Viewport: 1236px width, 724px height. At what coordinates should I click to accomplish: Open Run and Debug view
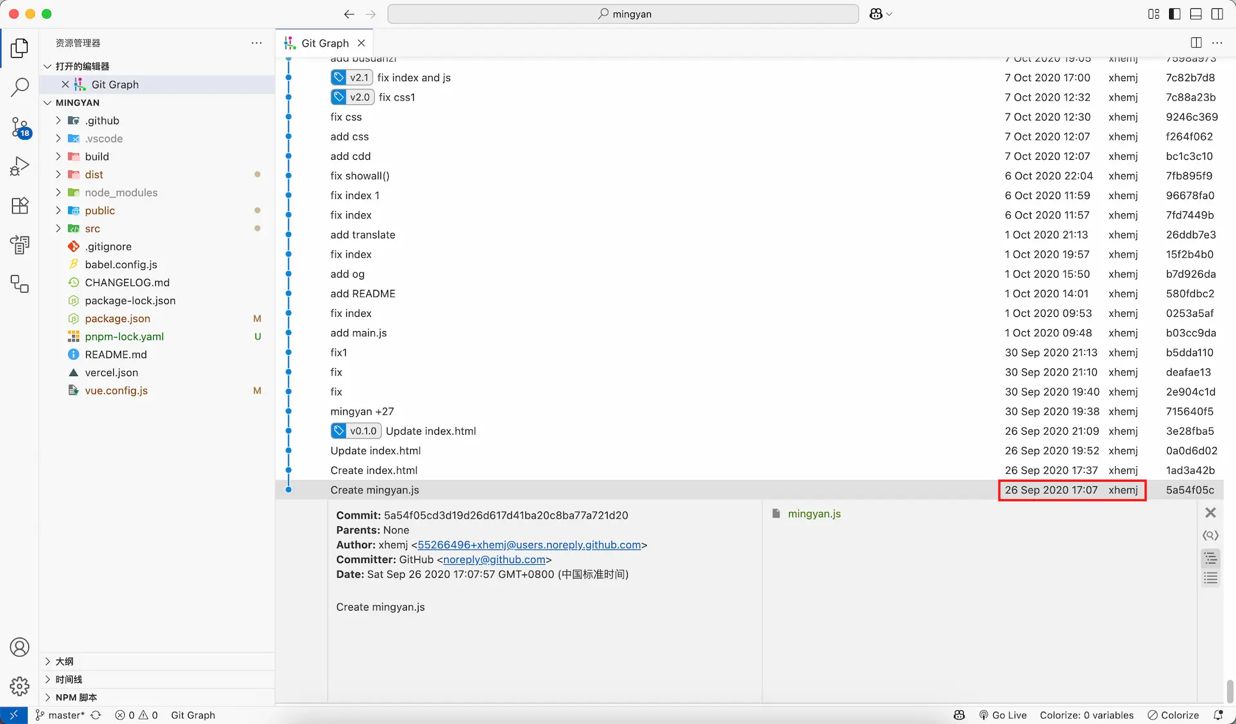tap(20, 166)
